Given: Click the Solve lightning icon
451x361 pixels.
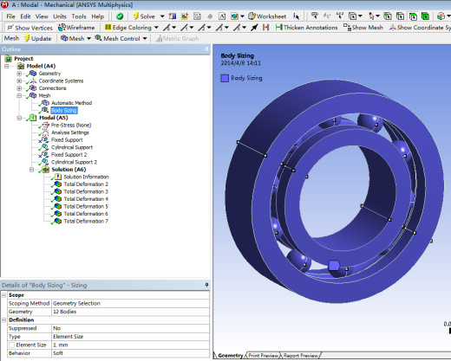Looking at the screenshot, I should click(136, 16).
